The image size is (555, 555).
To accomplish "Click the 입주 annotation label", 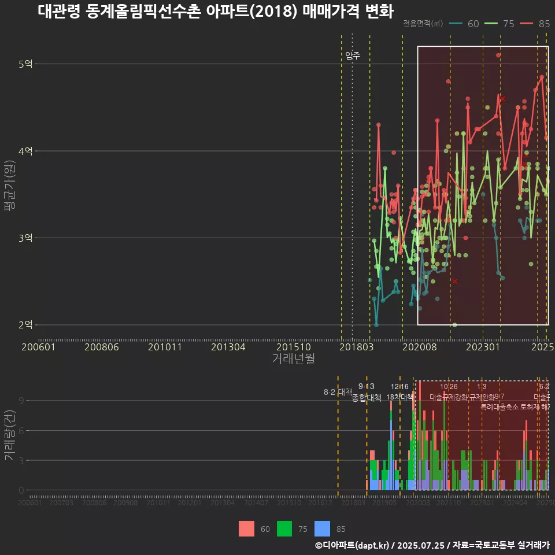I will (x=353, y=55).
